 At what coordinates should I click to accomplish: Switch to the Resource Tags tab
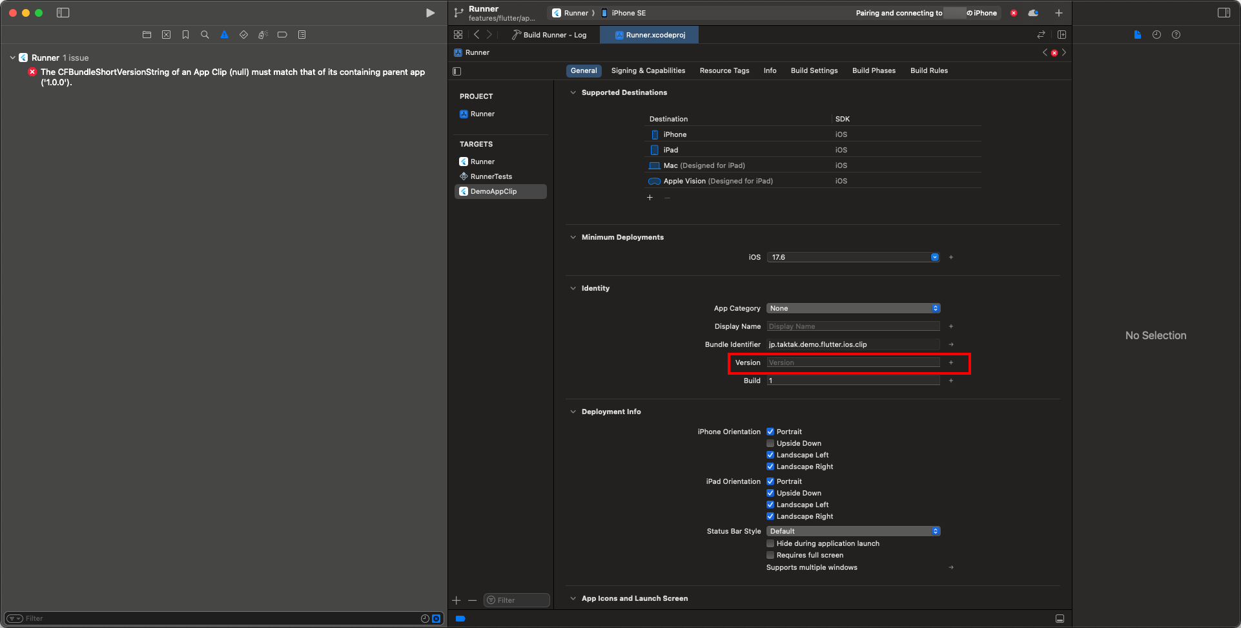coord(724,70)
